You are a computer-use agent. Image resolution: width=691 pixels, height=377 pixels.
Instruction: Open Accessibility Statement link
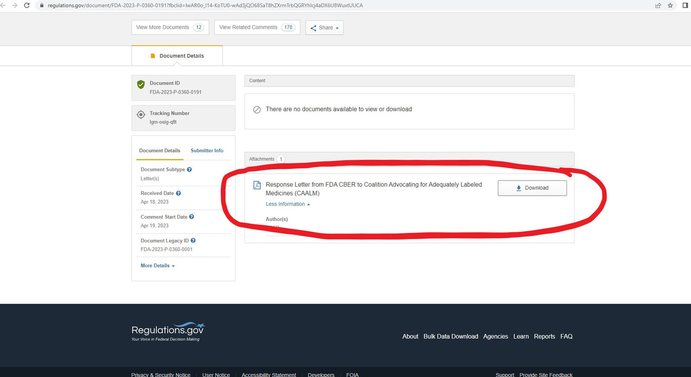click(x=269, y=374)
